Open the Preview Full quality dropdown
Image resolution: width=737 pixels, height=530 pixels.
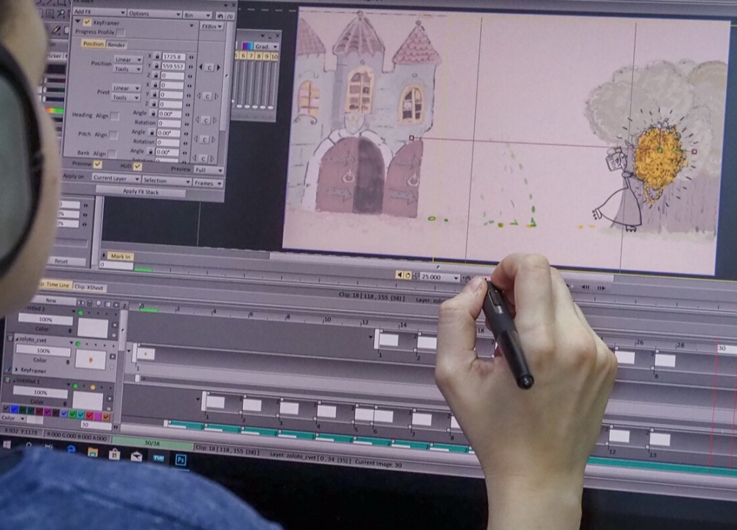pos(209,170)
